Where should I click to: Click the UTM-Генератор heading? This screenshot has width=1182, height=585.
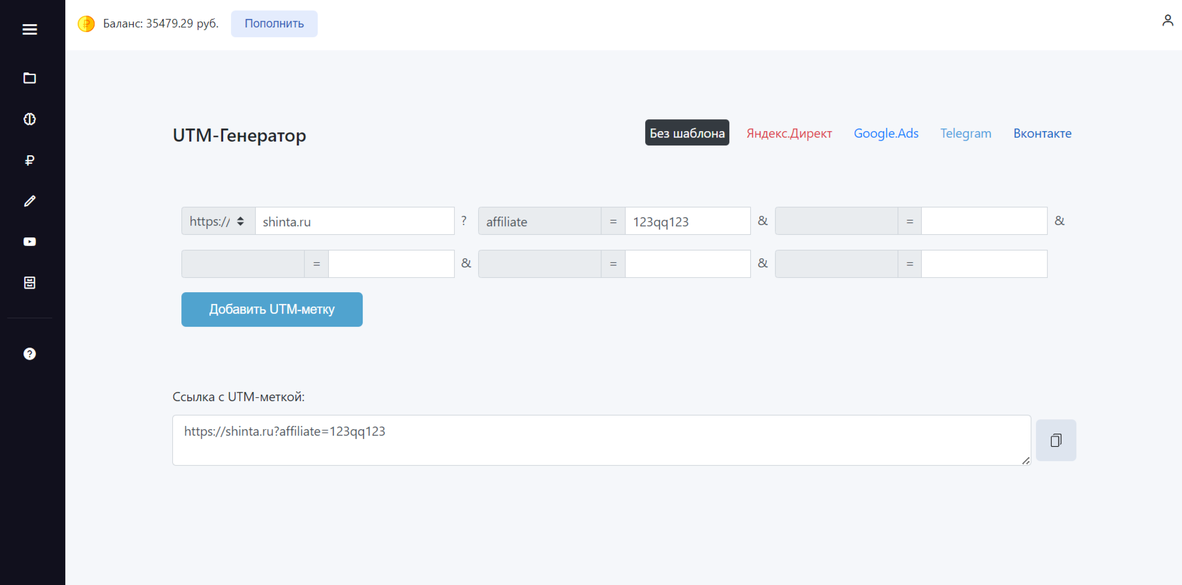coord(239,135)
